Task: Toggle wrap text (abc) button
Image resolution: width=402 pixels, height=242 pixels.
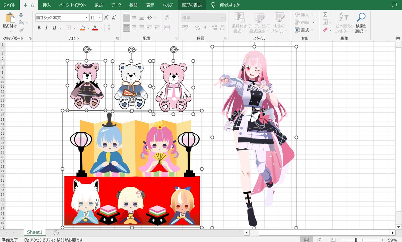Action: coord(167,17)
